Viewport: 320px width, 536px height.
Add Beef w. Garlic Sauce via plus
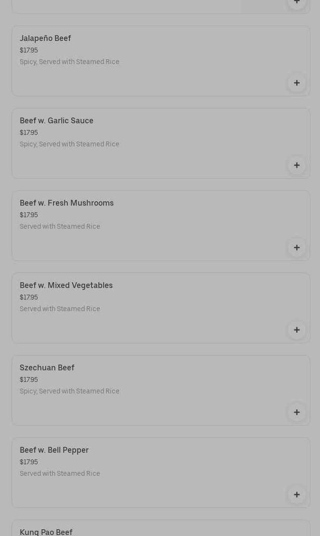[x=297, y=165]
